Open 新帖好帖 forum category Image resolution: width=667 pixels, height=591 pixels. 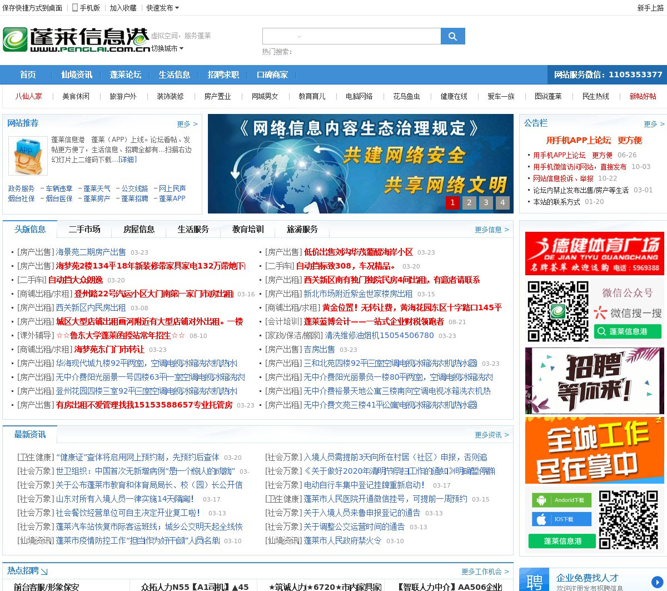pyautogui.click(x=643, y=96)
